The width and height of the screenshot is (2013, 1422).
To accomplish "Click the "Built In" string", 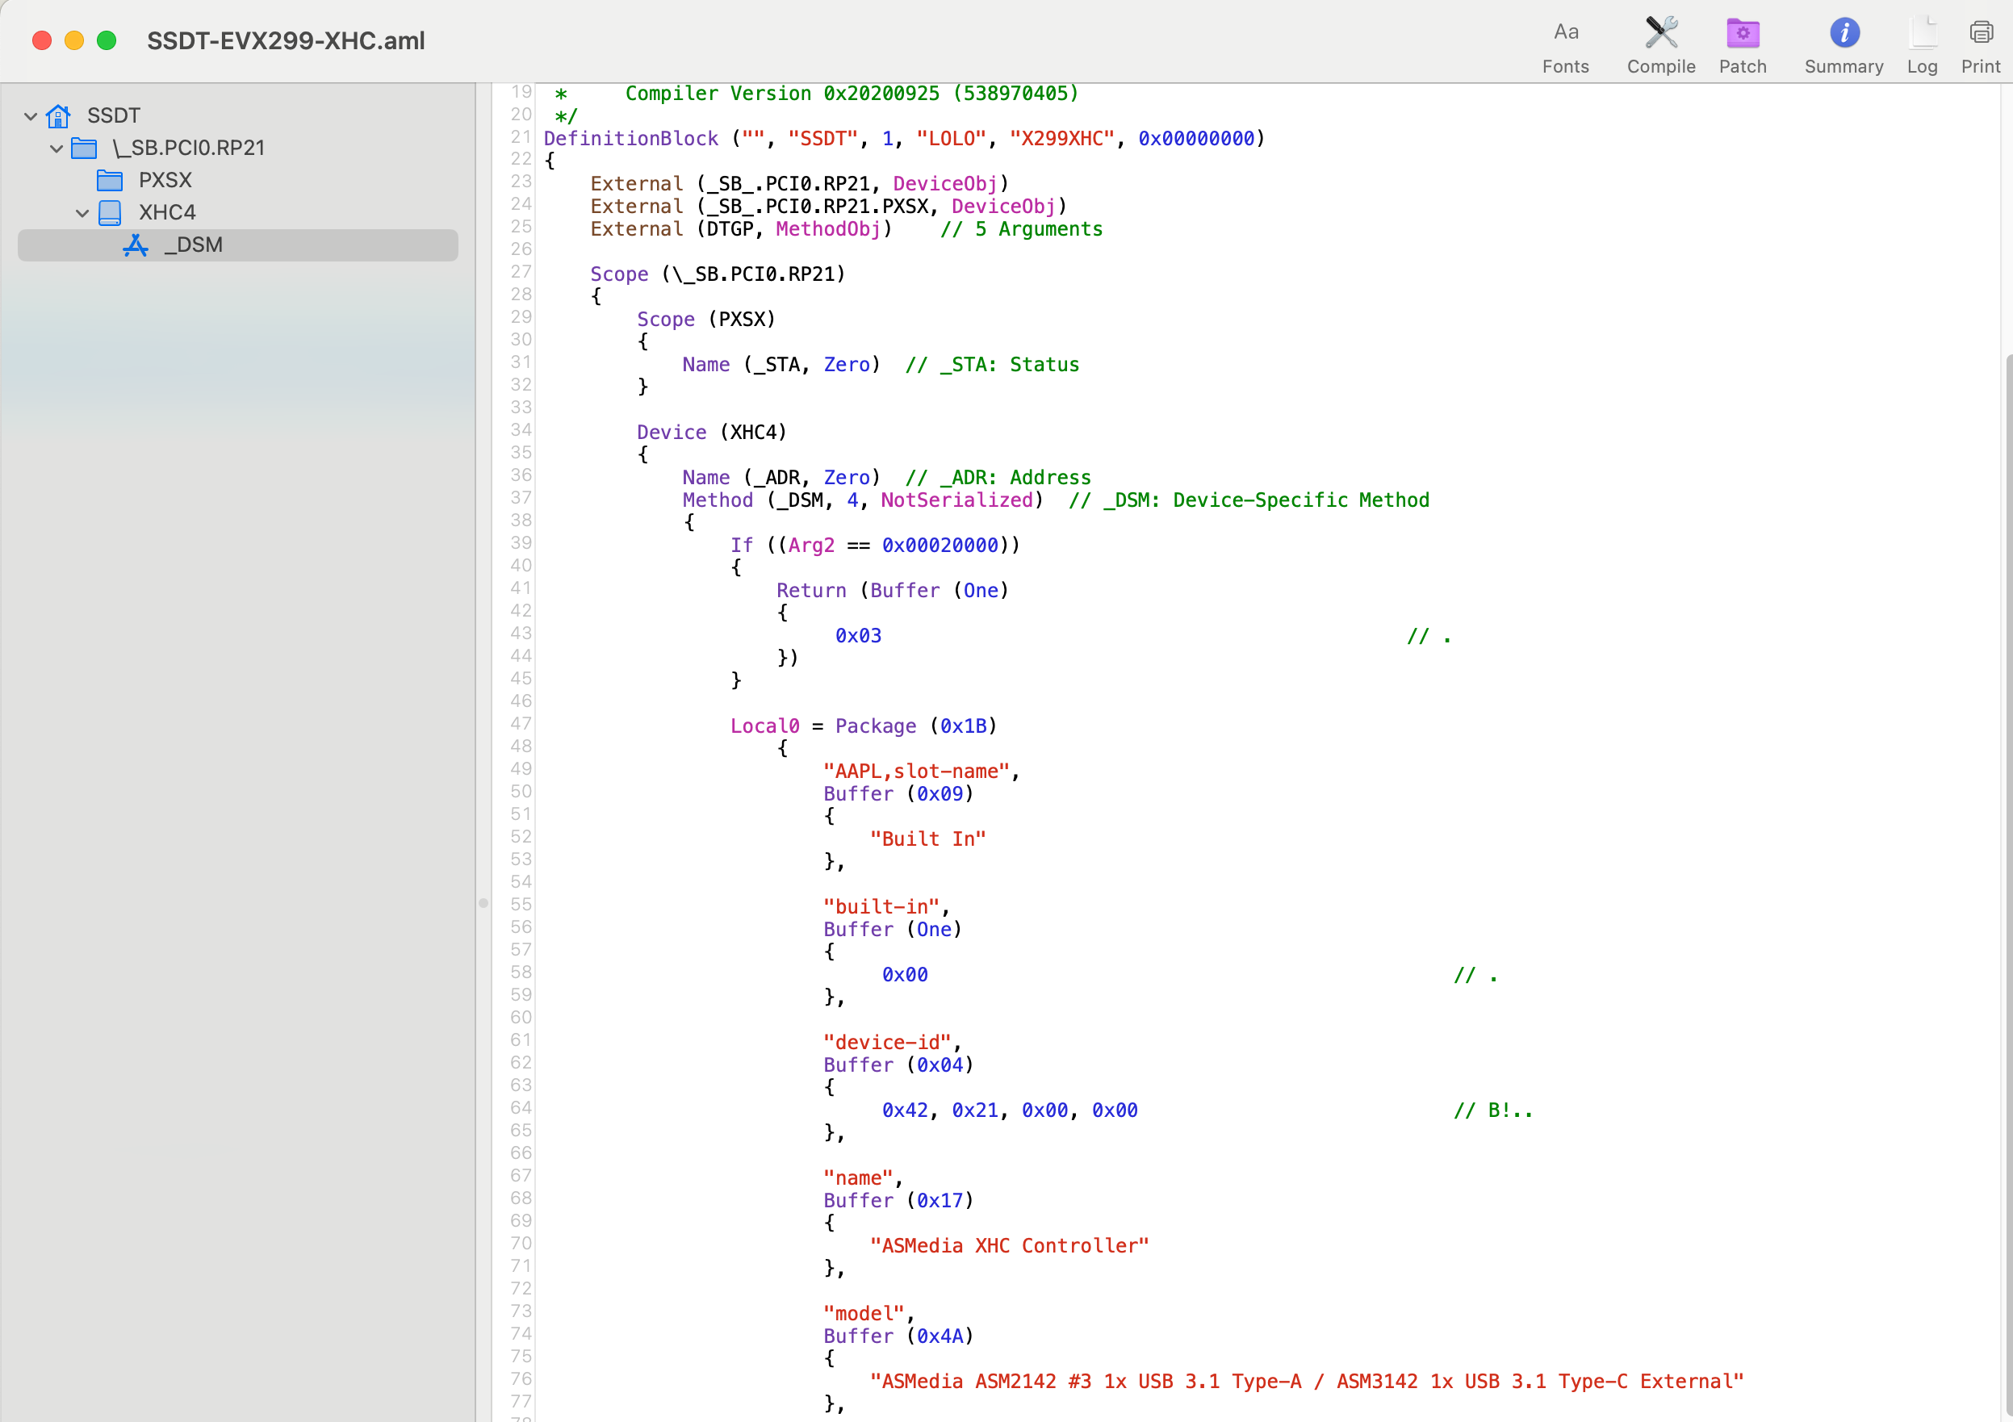I will [x=927, y=839].
